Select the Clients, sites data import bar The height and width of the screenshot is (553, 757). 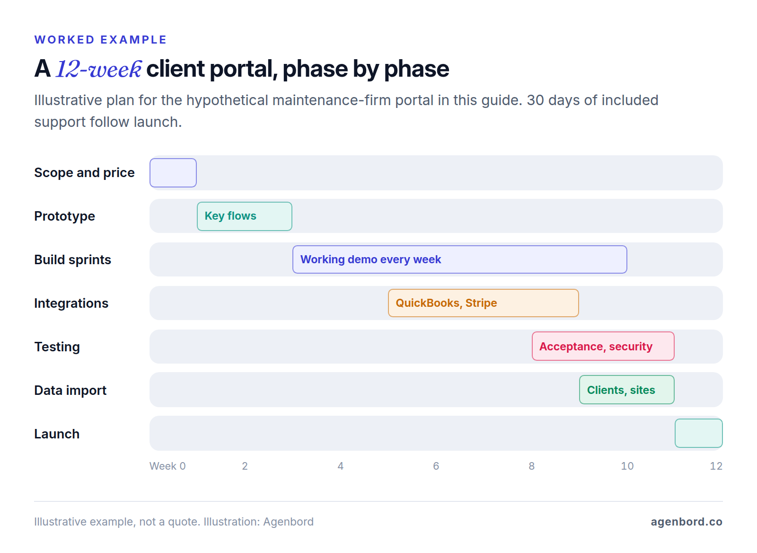pyautogui.click(x=627, y=390)
